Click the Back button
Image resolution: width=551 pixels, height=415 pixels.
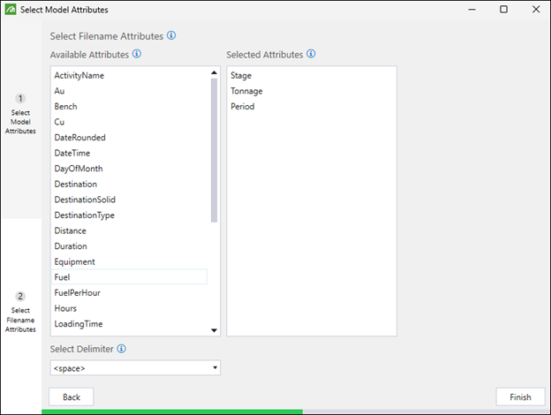(x=72, y=397)
